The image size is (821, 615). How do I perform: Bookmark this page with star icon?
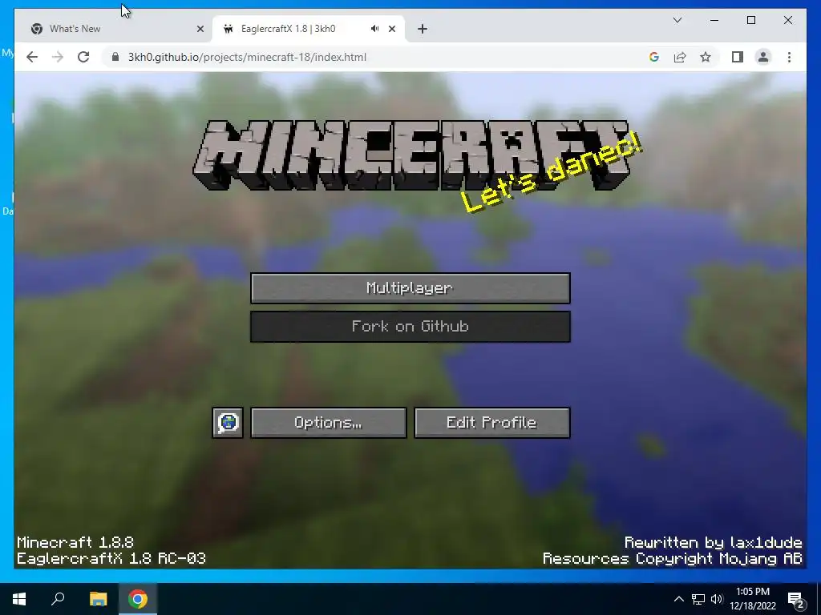[706, 57]
